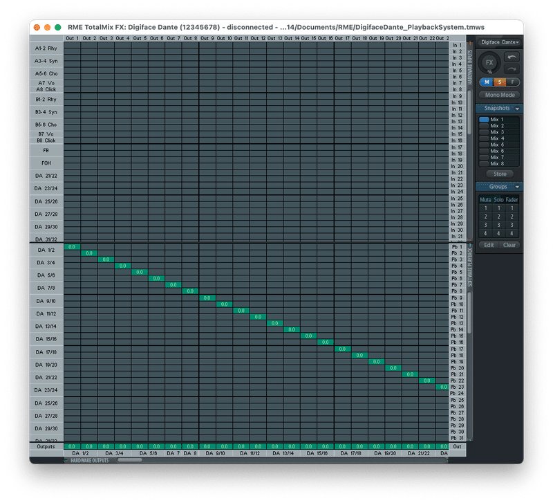Click the 'A3-4 Syn' input row label

coord(46,61)
